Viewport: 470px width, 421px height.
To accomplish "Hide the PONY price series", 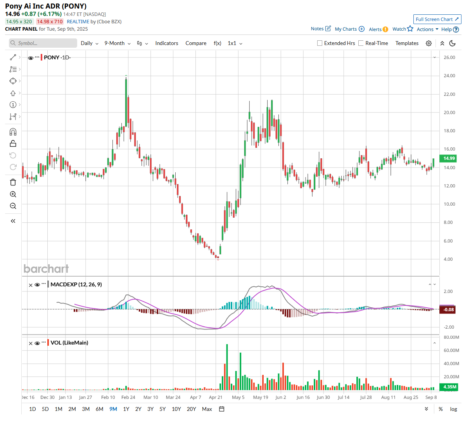I will pos(31,58).
